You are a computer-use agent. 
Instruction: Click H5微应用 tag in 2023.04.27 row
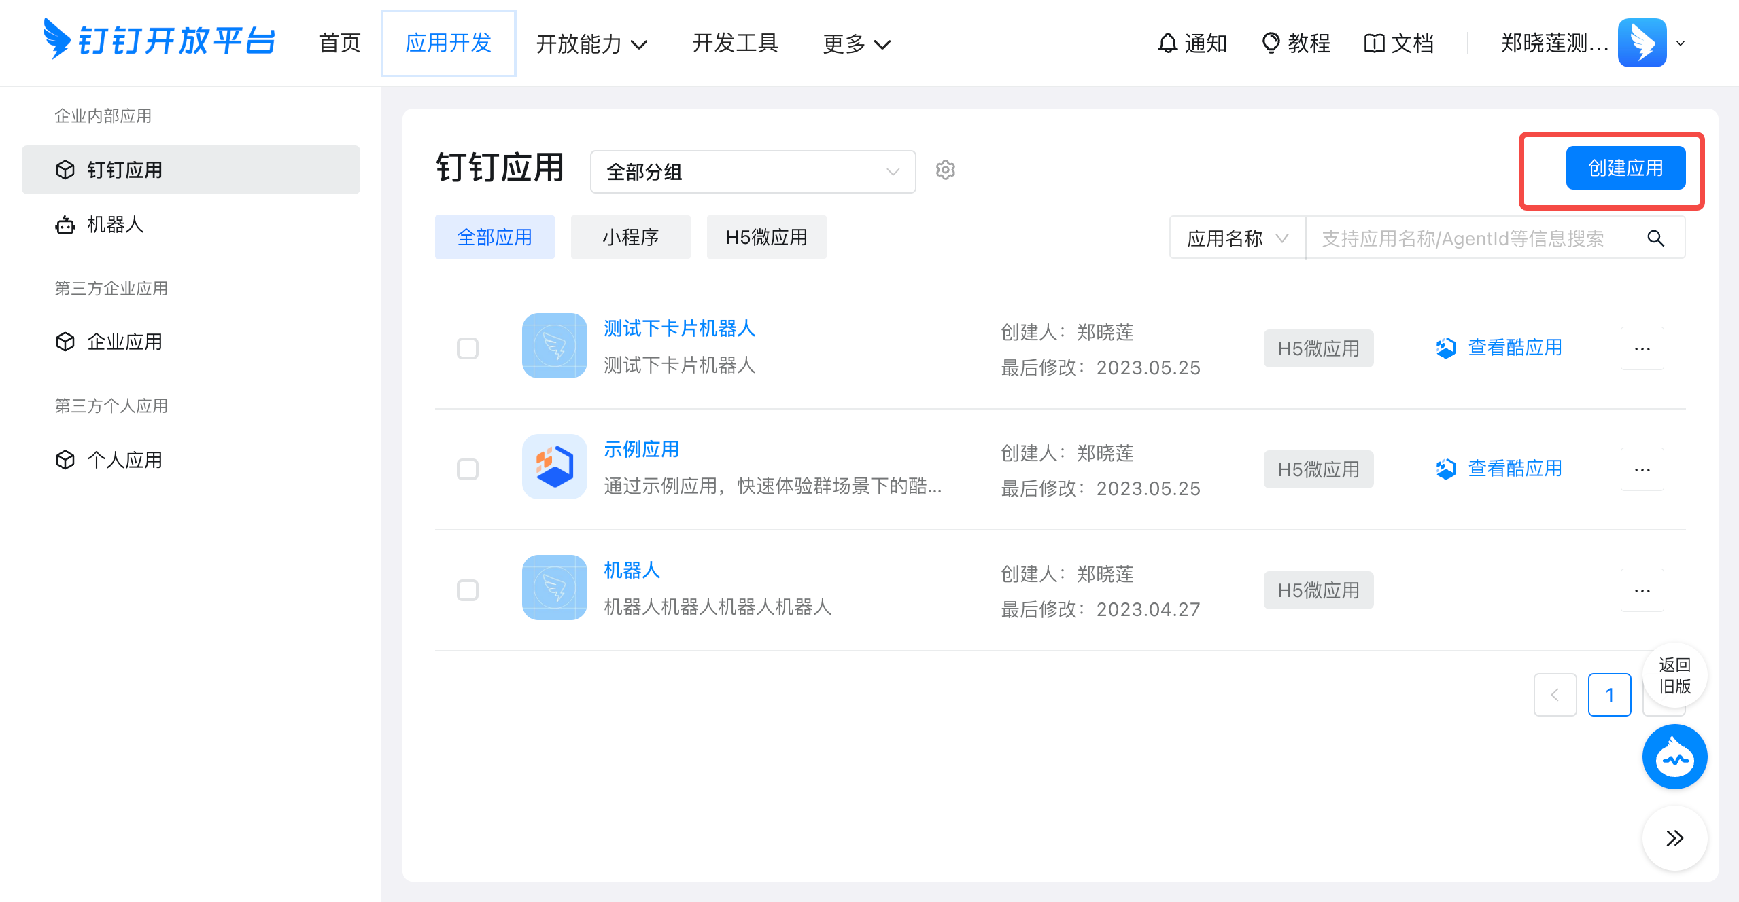(x=1318, y=590)
